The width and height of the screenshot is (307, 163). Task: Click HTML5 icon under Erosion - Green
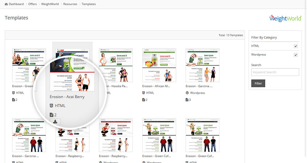coord(13,93)
